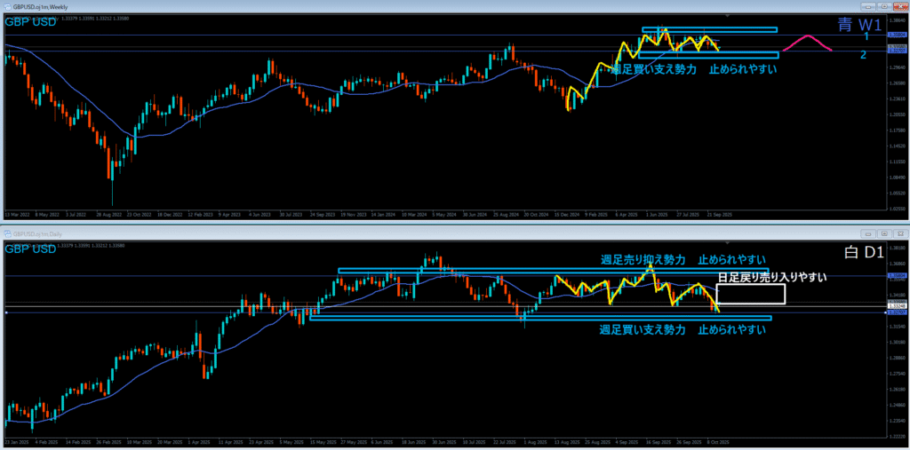The width and height of the screenshot is (910, 450).
Task: Select '週足買い支え勢力 止められやすい' text on Weekly chart
Action: pos(694,68)
